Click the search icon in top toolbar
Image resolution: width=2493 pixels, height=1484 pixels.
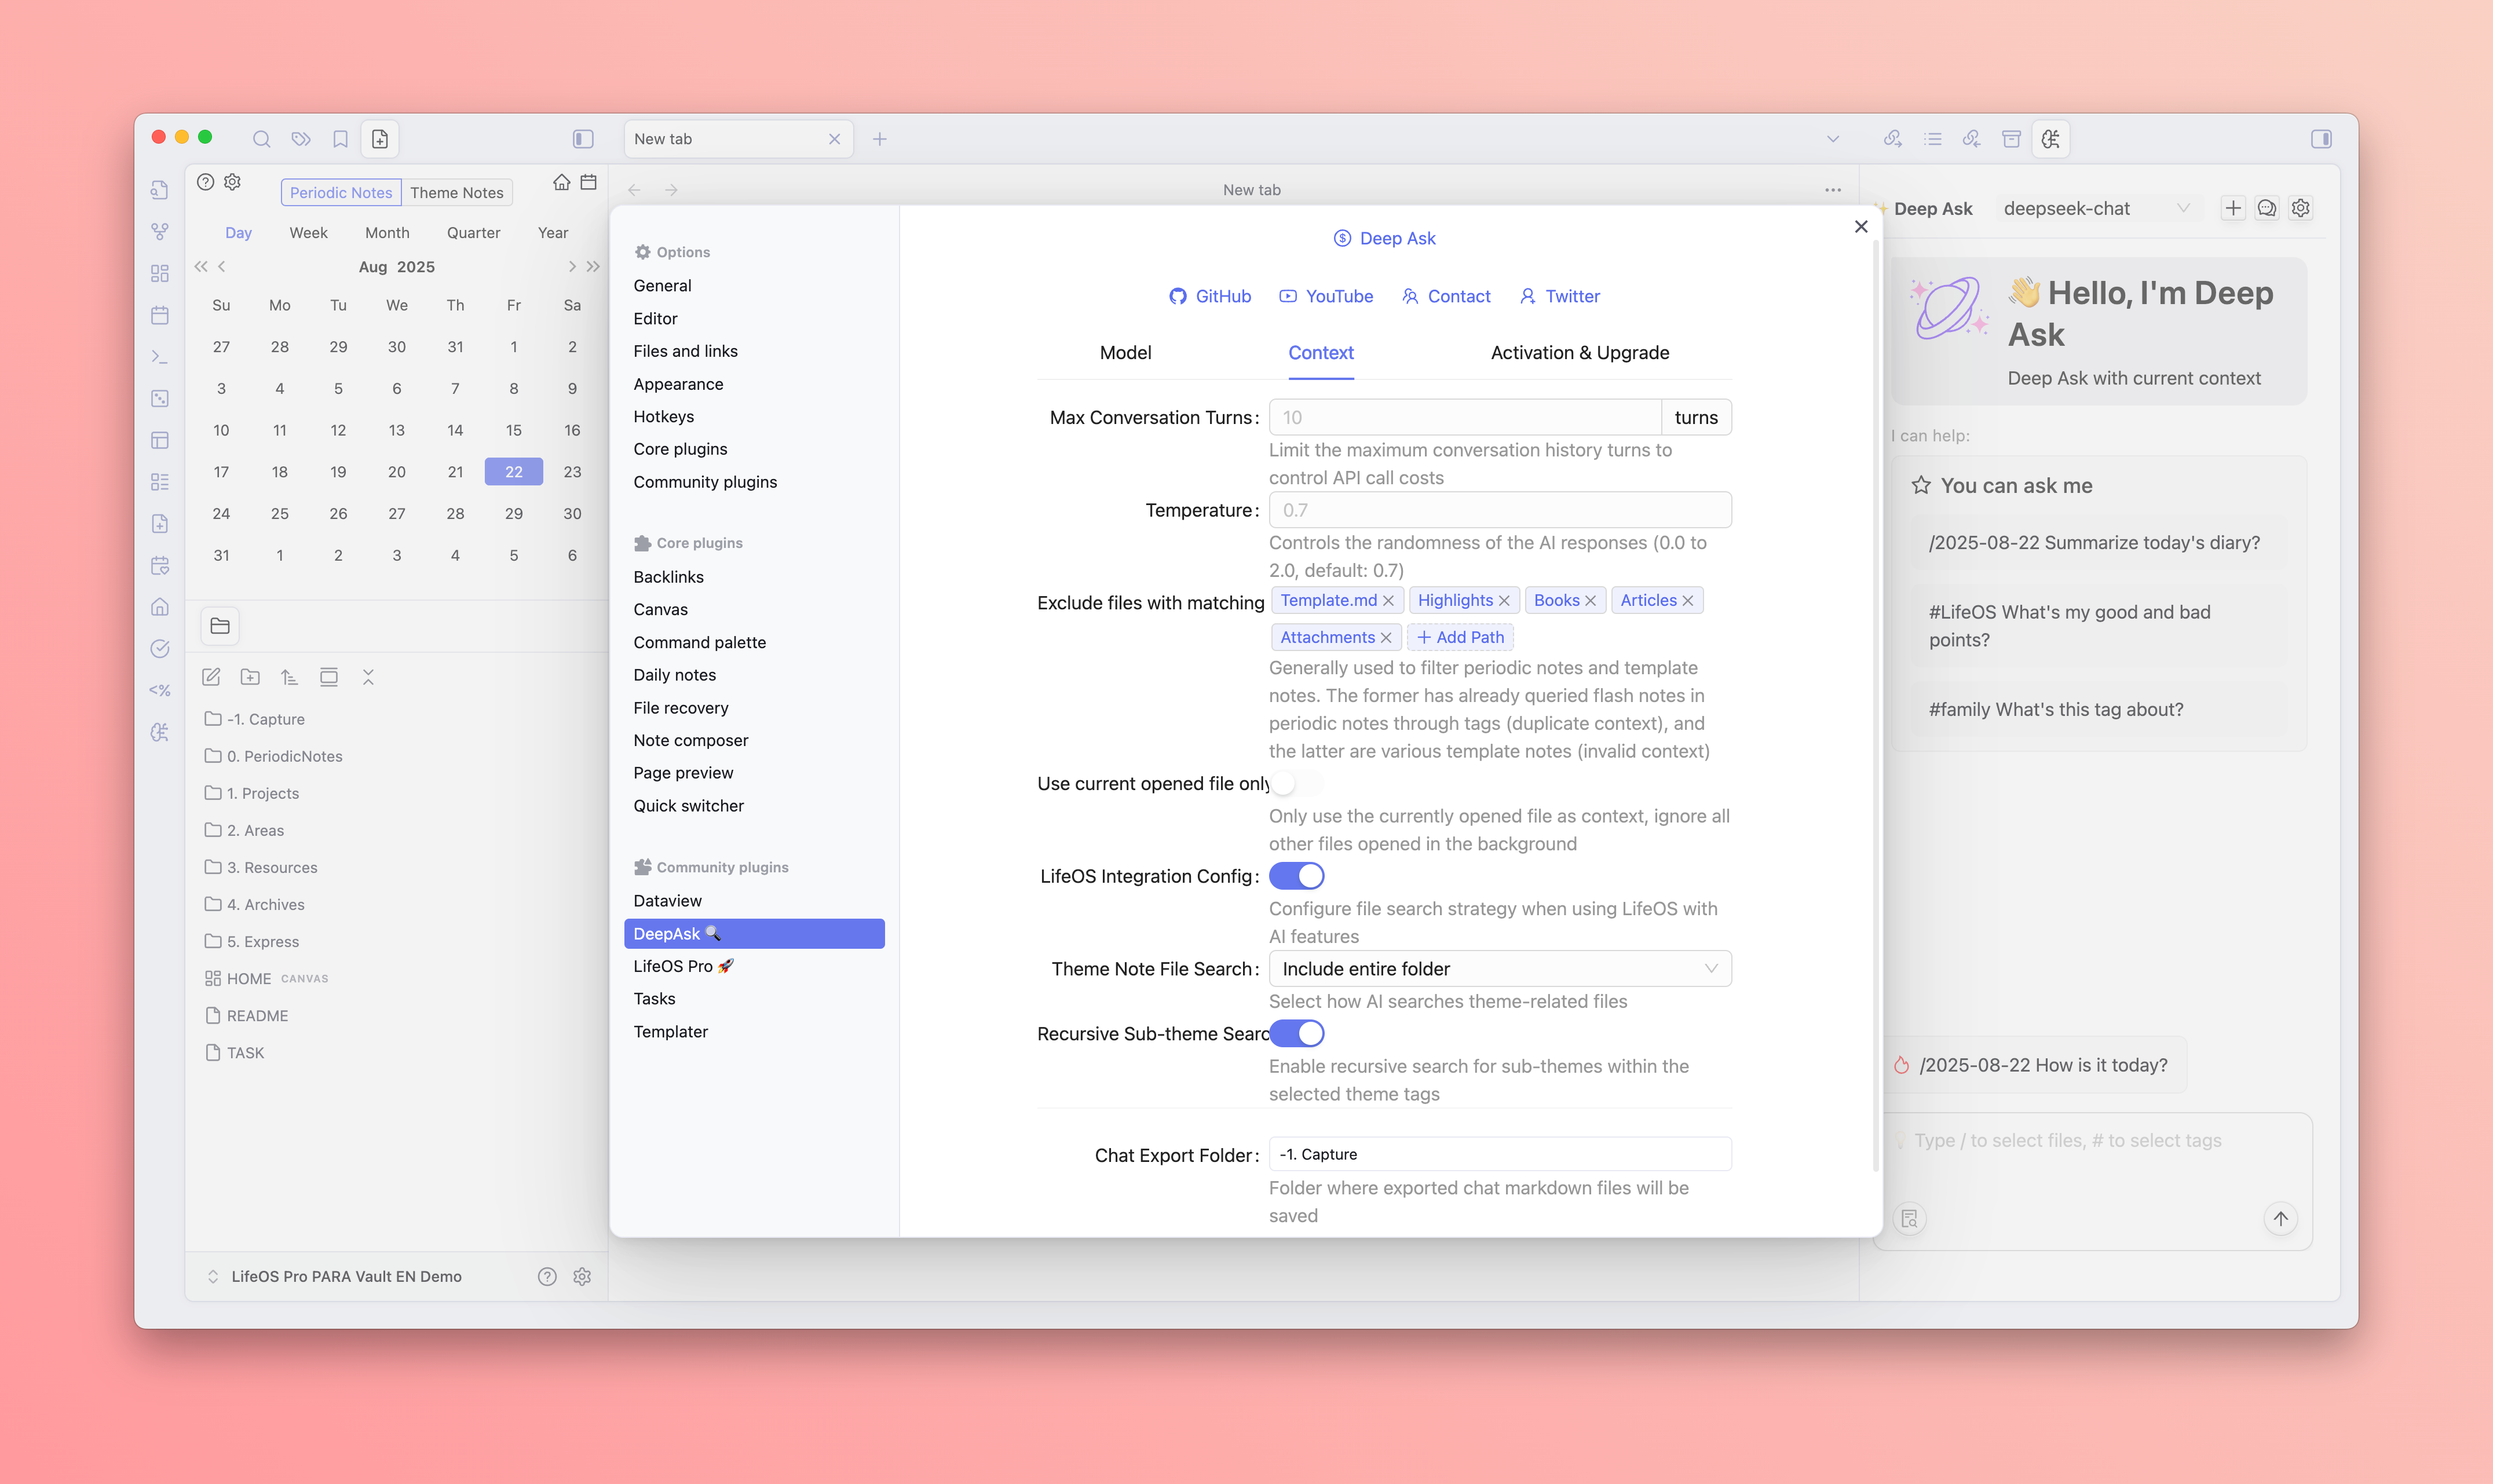(261, 139)
